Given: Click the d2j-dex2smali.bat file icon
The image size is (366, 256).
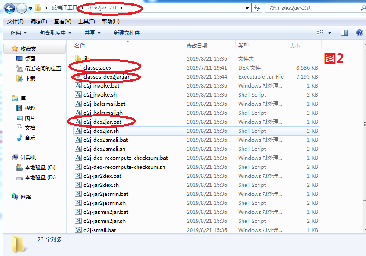Looking at the screenshot, I should [78, 140].
